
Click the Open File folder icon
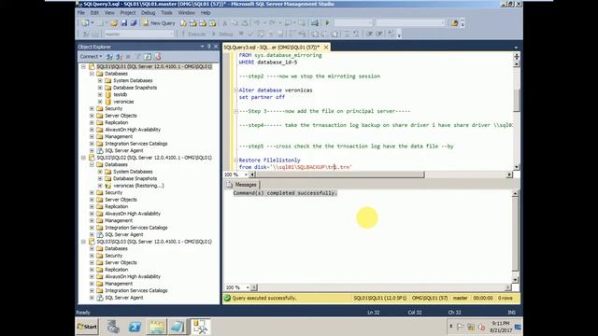point(114,23)
